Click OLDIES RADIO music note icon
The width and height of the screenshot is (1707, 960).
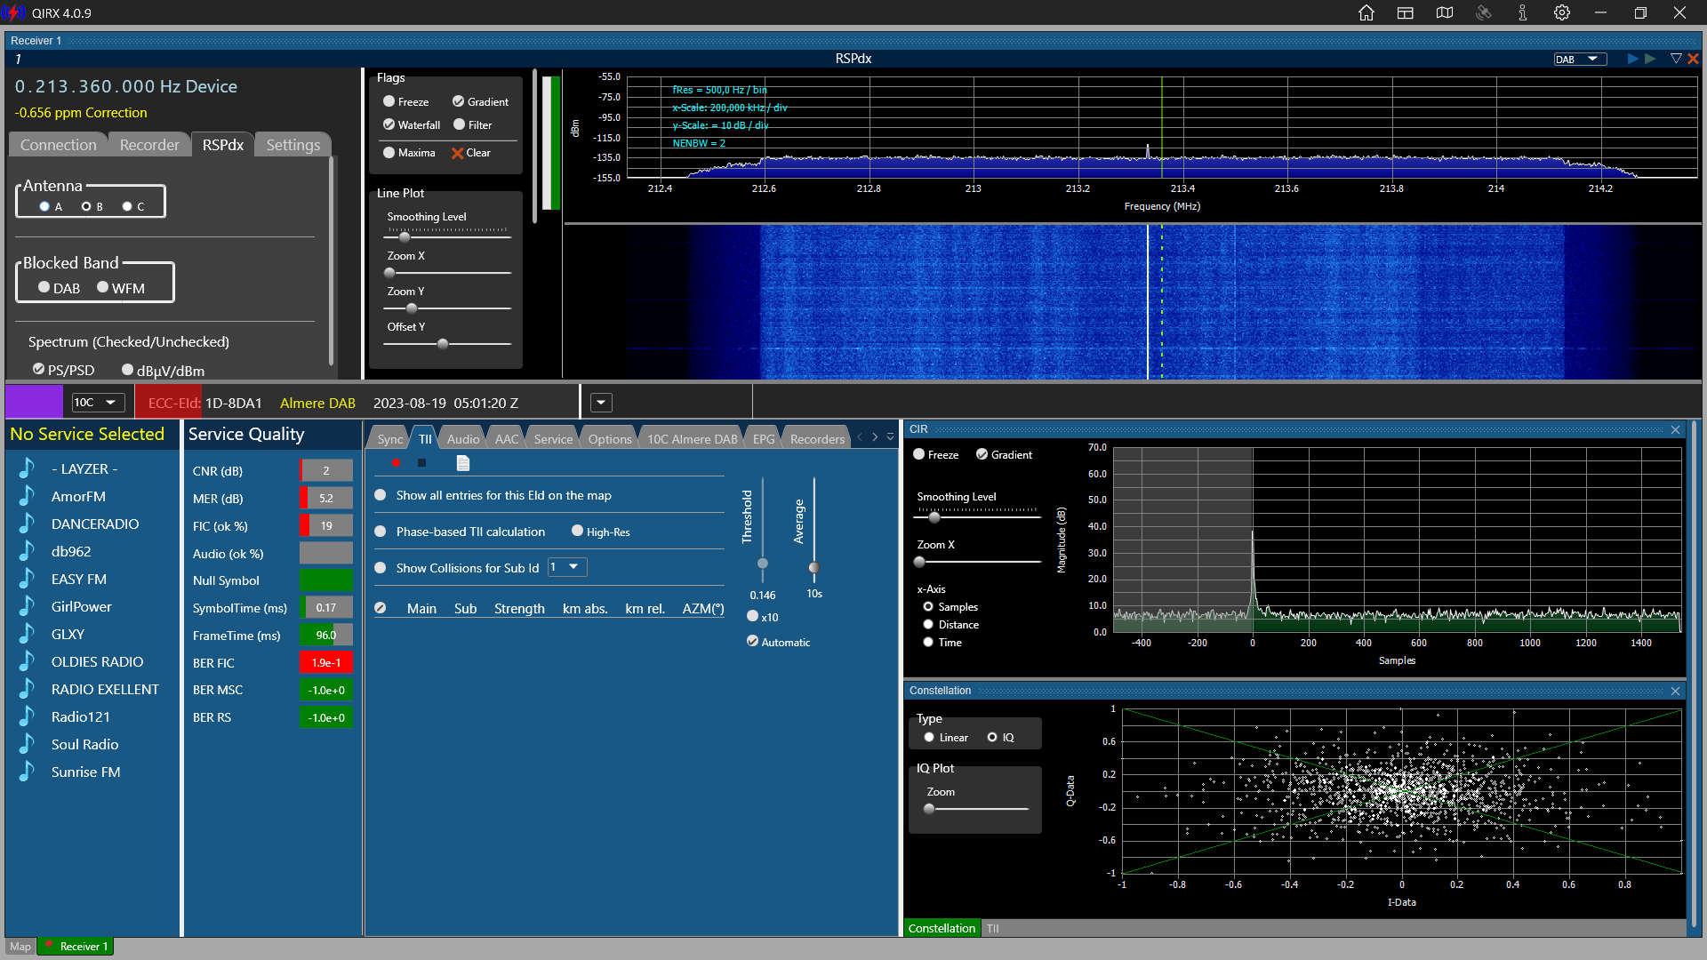27,660
